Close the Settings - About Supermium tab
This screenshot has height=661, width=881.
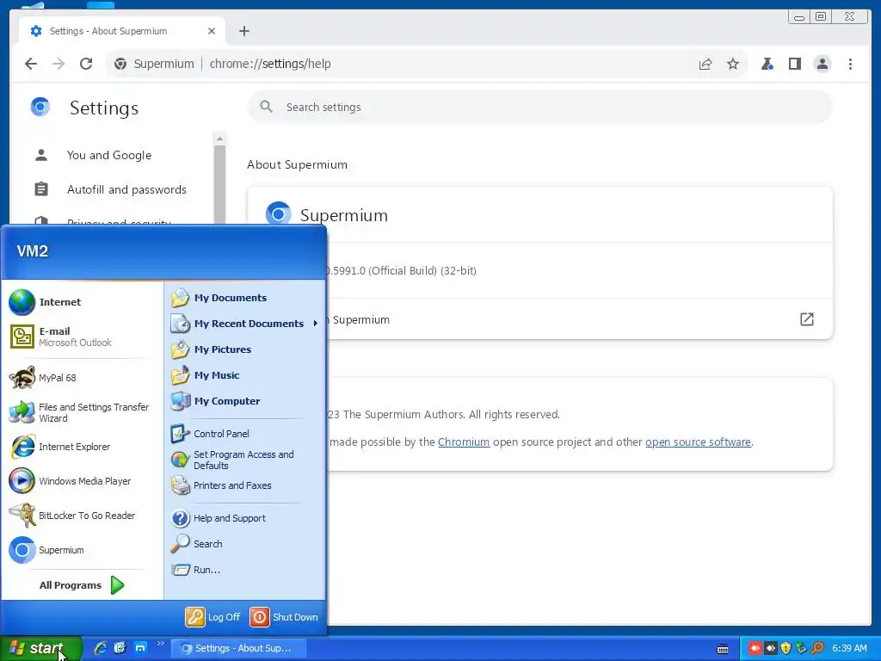coord(212,31)
